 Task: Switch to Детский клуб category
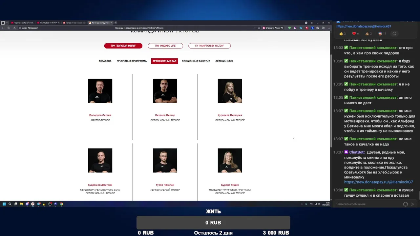pyautogui.click(x=224, y=61)
